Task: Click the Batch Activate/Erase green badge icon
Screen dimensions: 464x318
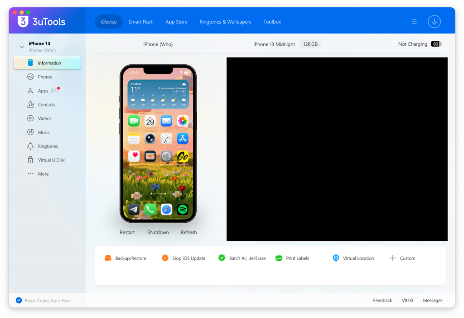Action: (x=222, y=258)
